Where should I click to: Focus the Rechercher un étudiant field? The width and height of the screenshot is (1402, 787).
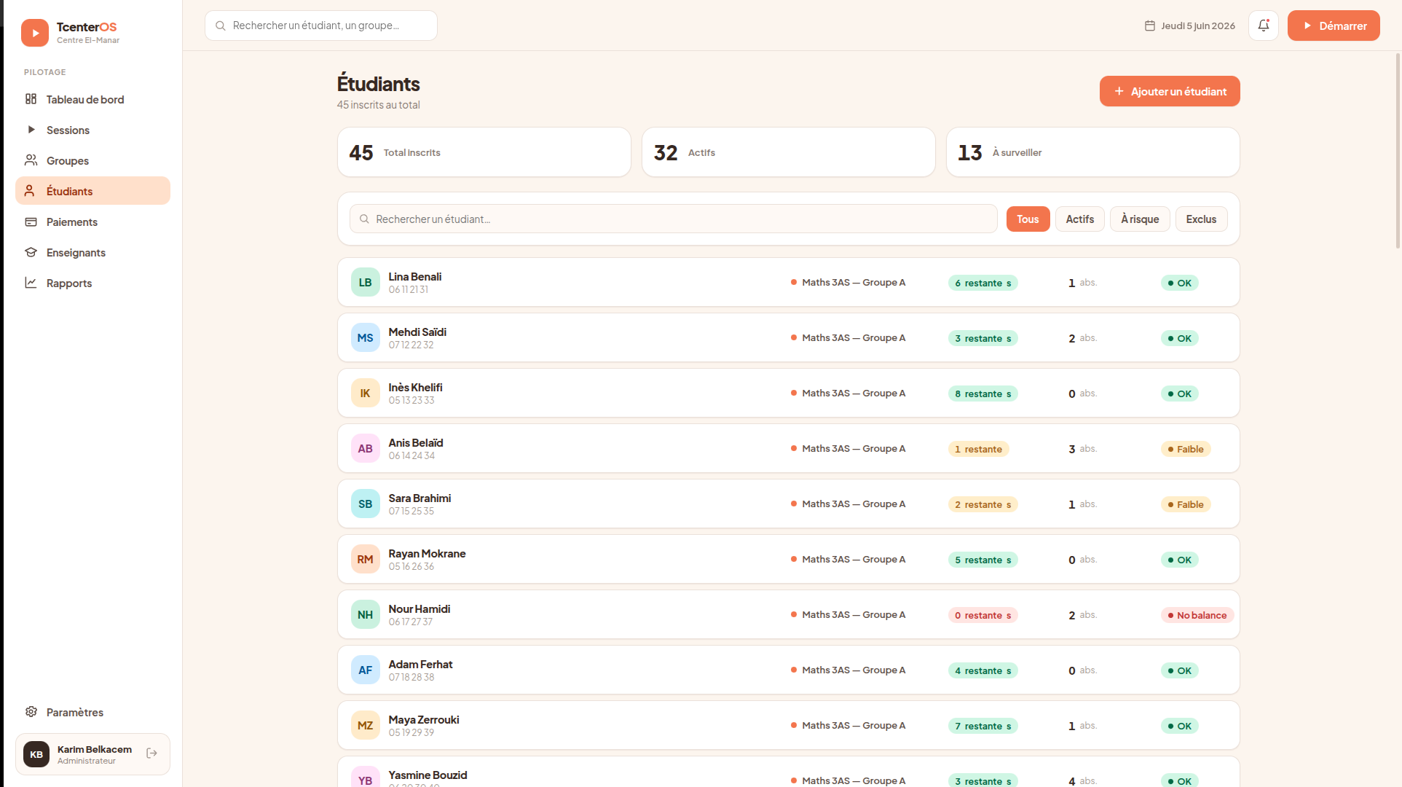click(x=674, y=219)
